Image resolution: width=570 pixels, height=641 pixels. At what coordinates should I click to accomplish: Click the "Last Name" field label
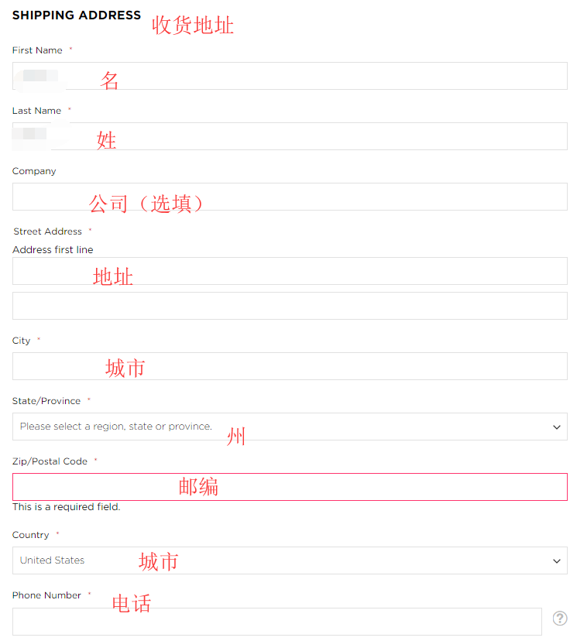36,111
